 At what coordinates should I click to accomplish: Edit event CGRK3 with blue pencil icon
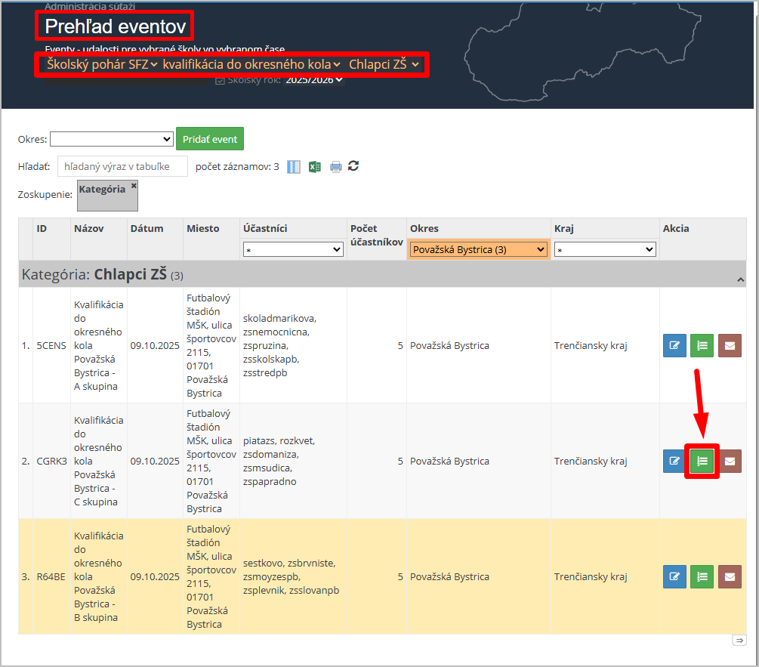pos(674,461)
